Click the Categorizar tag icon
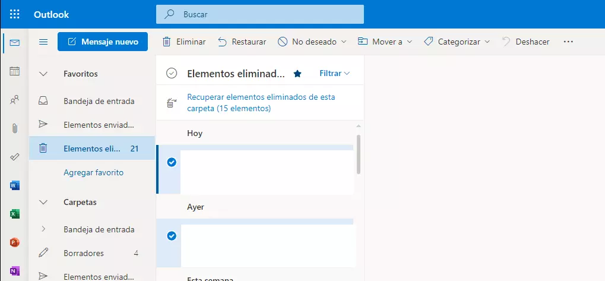Screen dimensions: 605x281 (x=428, y=42)
